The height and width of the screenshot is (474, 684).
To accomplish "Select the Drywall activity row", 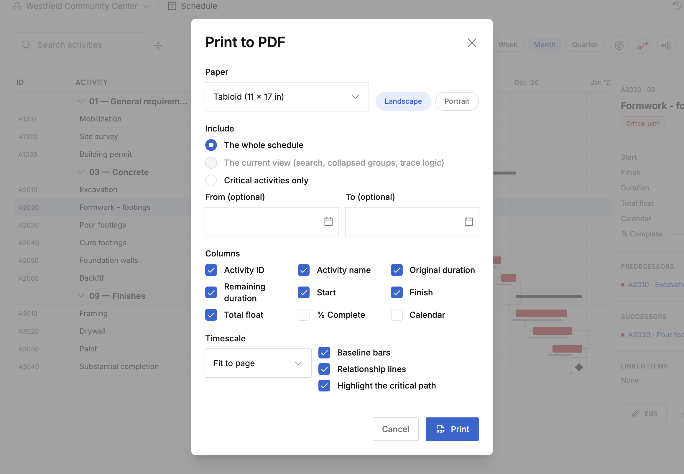I will click(x=103, y=331).
